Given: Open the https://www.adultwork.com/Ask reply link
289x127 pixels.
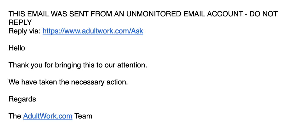Looking at the screenshot, I should [93, 31].
